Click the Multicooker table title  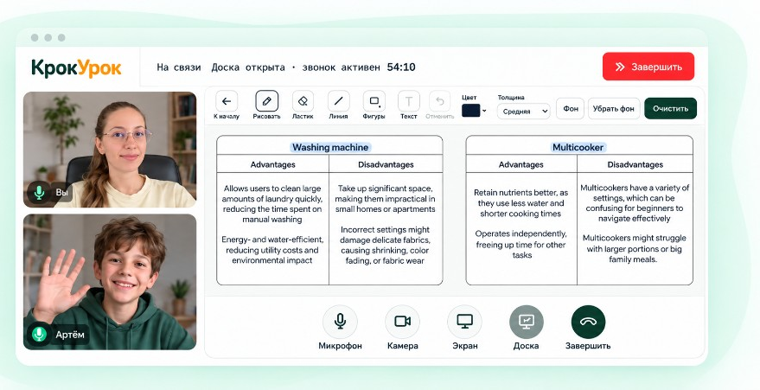click(578, 147)
